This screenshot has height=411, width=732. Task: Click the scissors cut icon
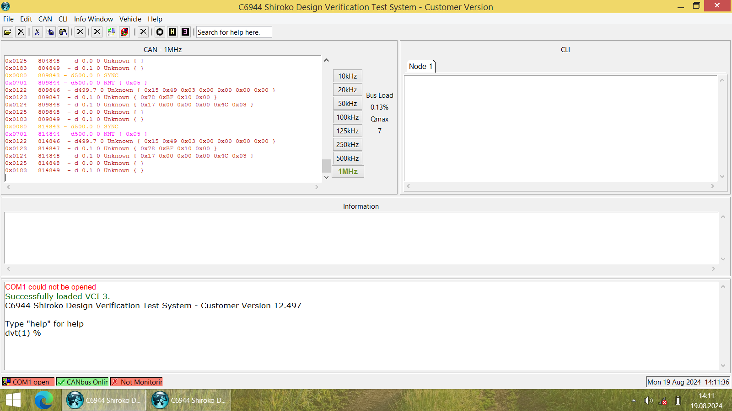(x=38, y=32)
